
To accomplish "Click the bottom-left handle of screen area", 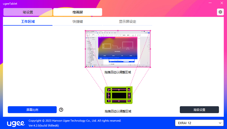I will point(85,67).
